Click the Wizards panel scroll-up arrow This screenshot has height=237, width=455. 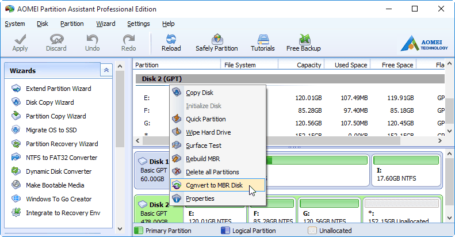(x=120, y=66)
